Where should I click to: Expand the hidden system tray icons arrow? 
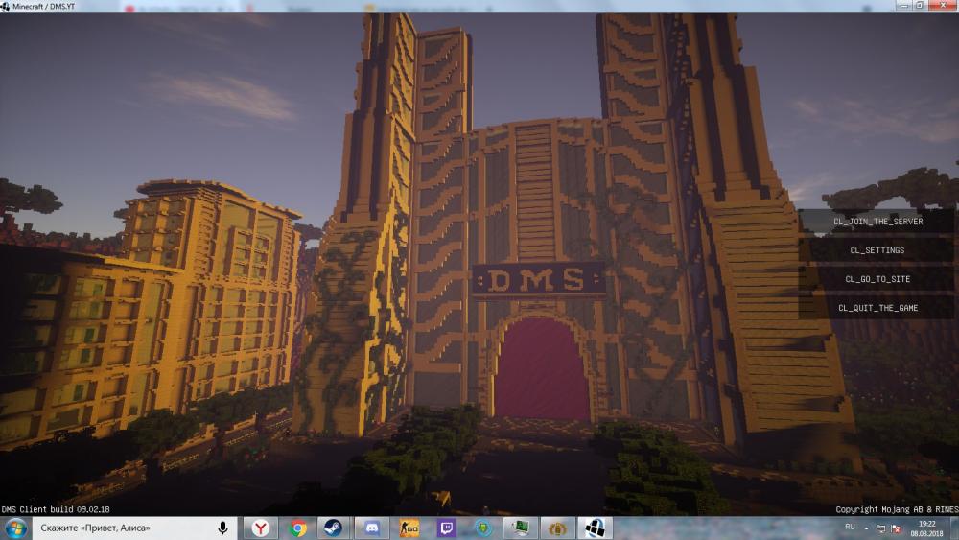click(866, 528)
